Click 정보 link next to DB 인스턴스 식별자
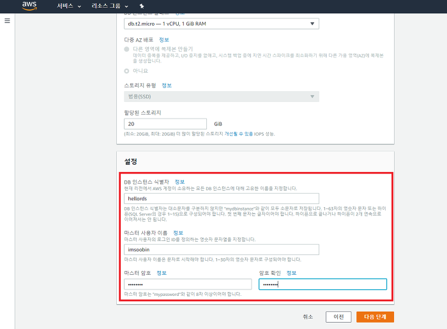 [x=179, y=182]
